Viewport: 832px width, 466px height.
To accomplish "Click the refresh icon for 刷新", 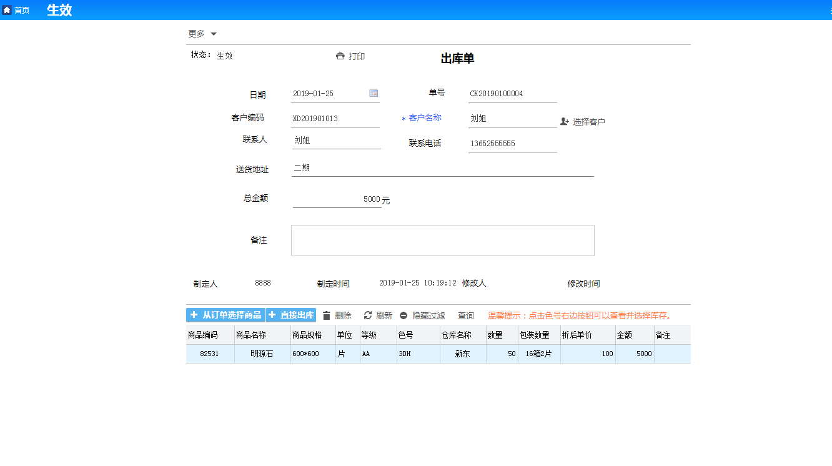I will coord(368,315).
